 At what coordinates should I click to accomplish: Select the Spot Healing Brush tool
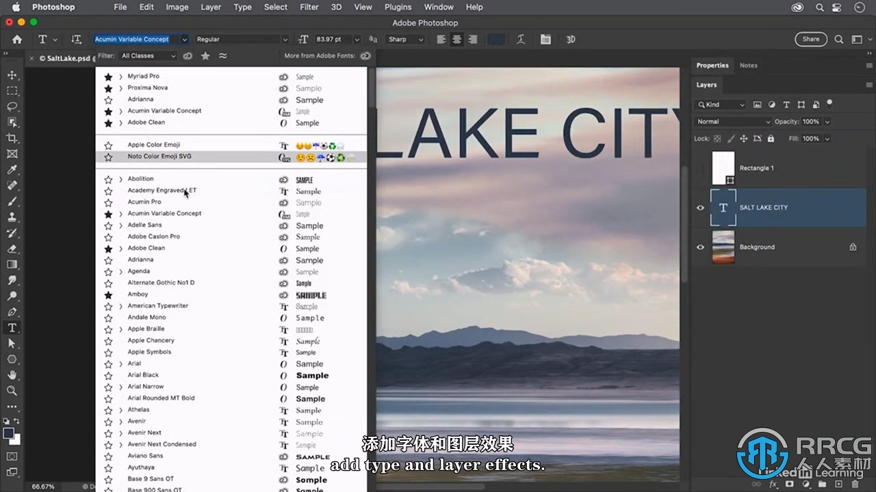pyautogui.click(x=12, y=185)
